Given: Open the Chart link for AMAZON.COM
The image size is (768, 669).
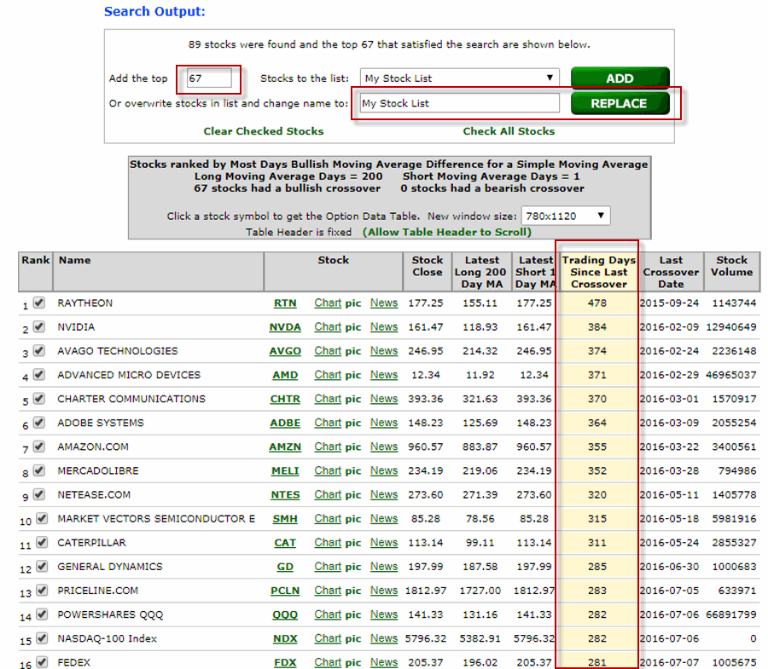Looking at the screenshot, I should click(x=328, y=447).
